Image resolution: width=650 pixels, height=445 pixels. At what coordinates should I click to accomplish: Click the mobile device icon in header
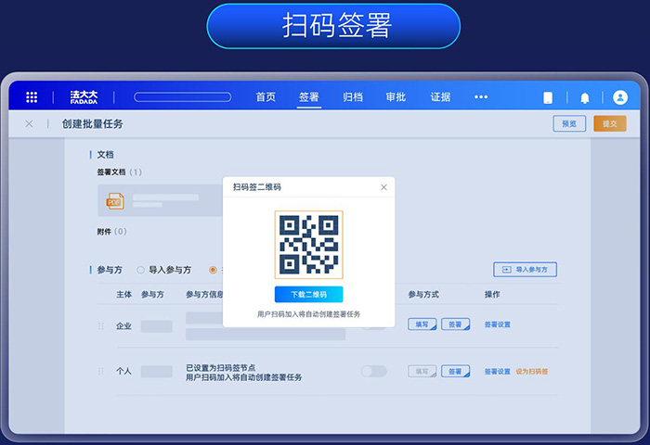pyautogui.click(x=548, y=97)
